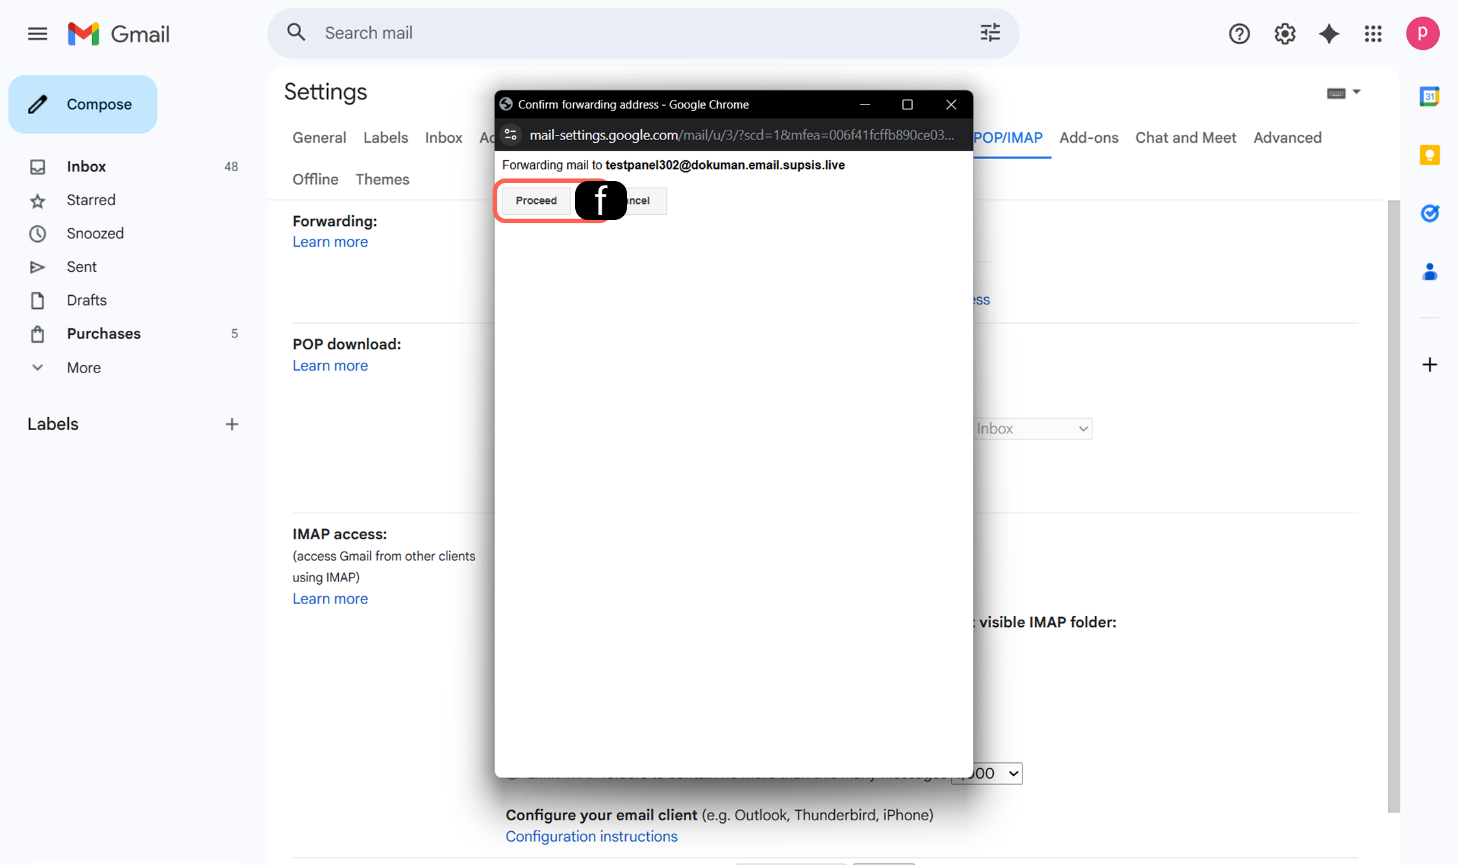The width and height of the screenshot is (1458, 865).
Task: Switch to the Inbox settings tab
Action: [443, 138]
